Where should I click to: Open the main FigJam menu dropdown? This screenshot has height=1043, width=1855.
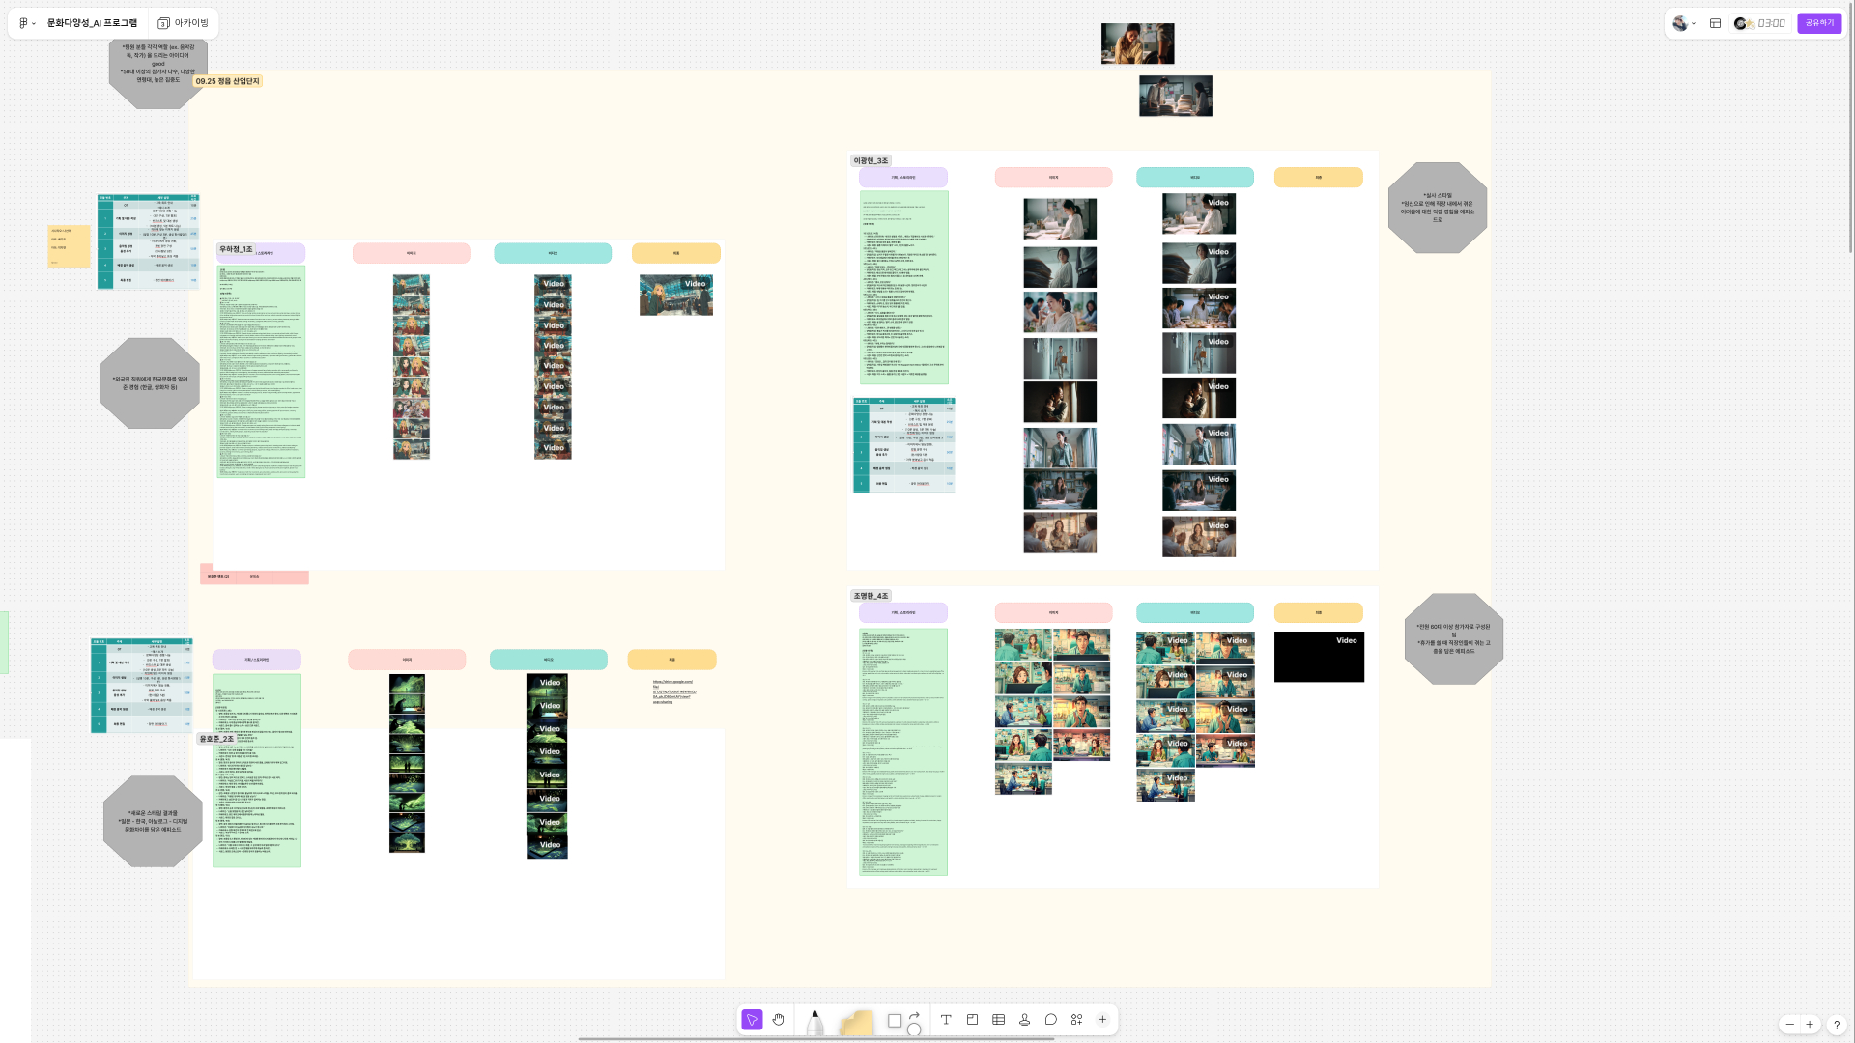tap(23, 22)
